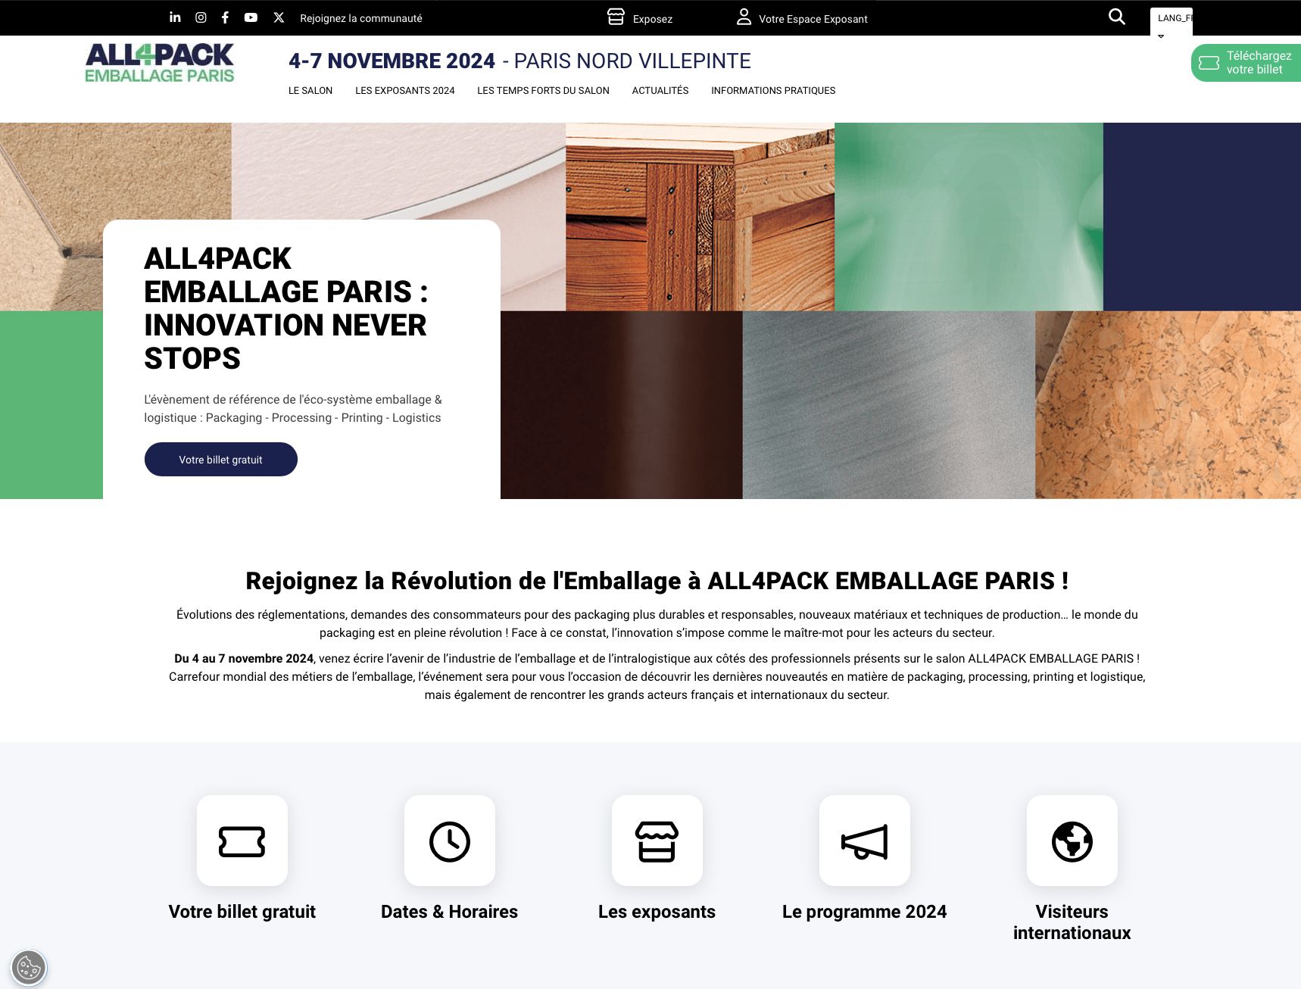Open the X (Twitter) social icon

(x=279, y=17)
